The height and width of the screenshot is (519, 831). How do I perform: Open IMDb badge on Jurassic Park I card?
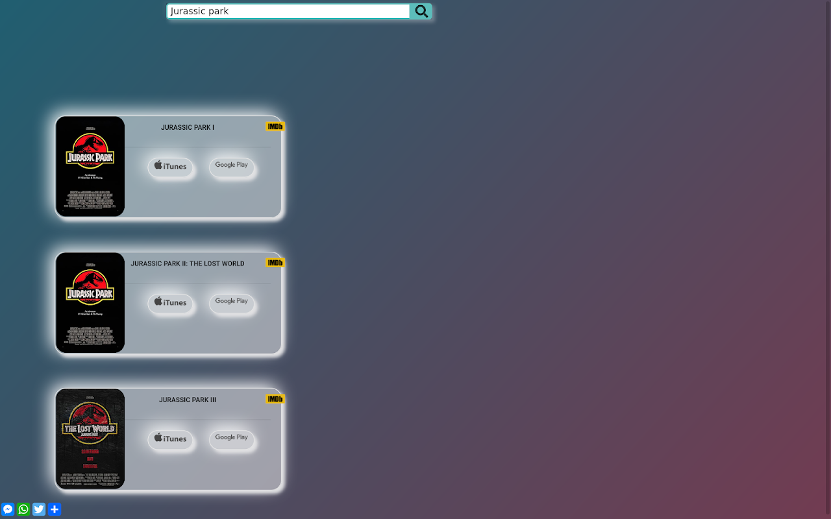[275, 127]
